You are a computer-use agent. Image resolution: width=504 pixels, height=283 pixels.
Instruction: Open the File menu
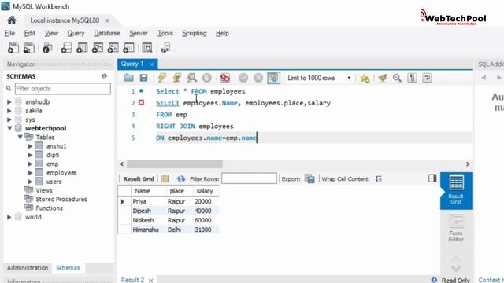point(9,33)
